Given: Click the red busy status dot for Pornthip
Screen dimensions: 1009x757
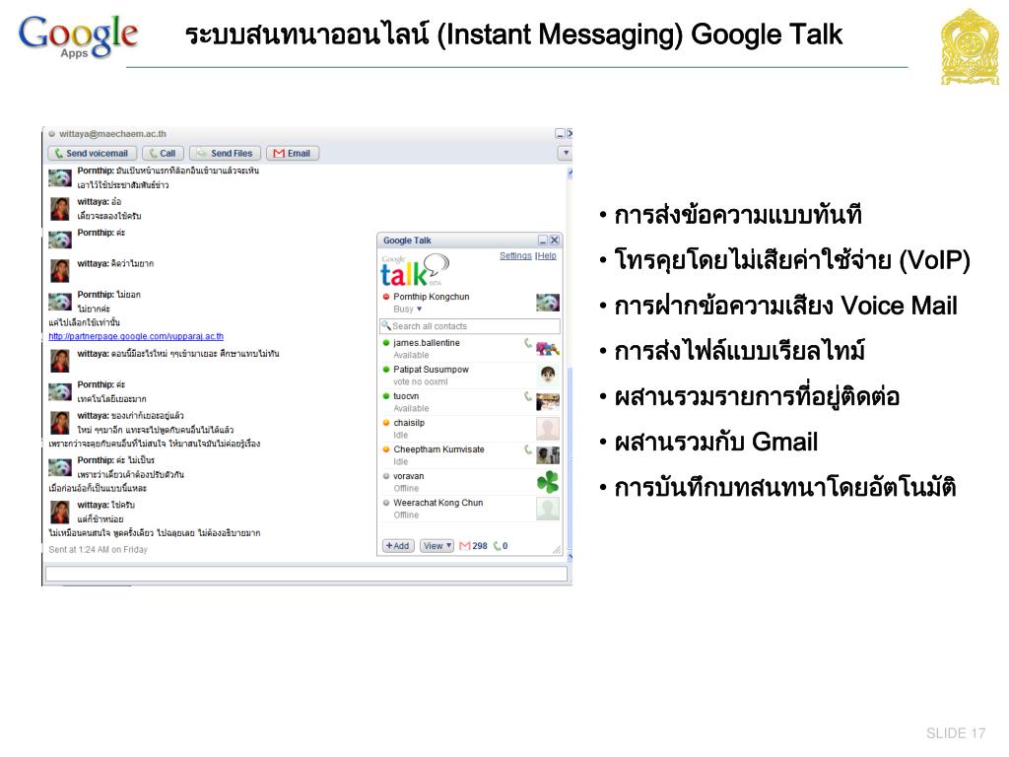Looking at the screenshot, I should pos(386,297).
